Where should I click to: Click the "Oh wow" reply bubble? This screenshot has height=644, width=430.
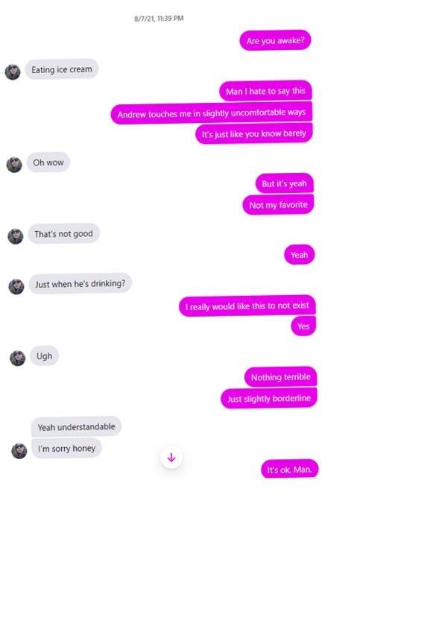pyautogui.click(x=48, y=162)
